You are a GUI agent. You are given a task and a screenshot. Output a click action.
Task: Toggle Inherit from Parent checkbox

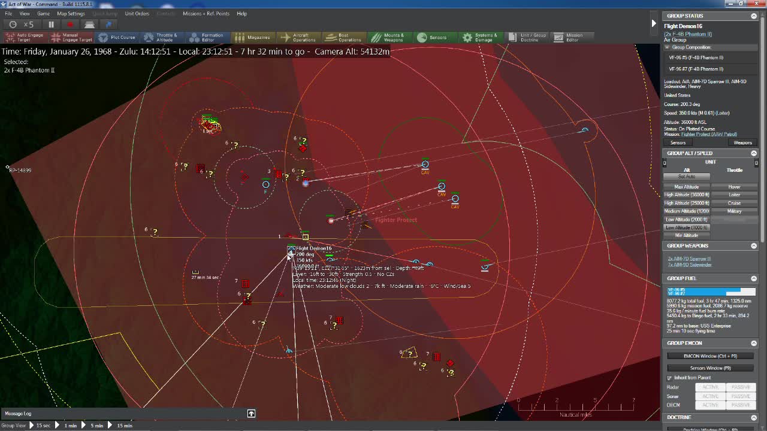(670, 378)
